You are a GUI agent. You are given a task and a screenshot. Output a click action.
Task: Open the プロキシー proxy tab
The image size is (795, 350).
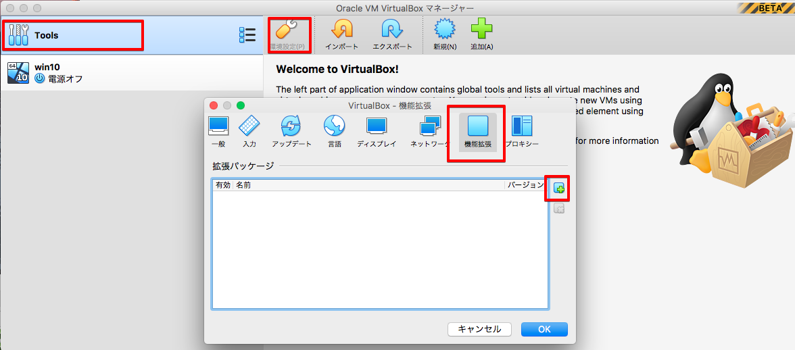pos(522,132)
